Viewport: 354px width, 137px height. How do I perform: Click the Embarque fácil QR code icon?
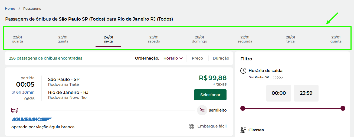pos(192,126)
